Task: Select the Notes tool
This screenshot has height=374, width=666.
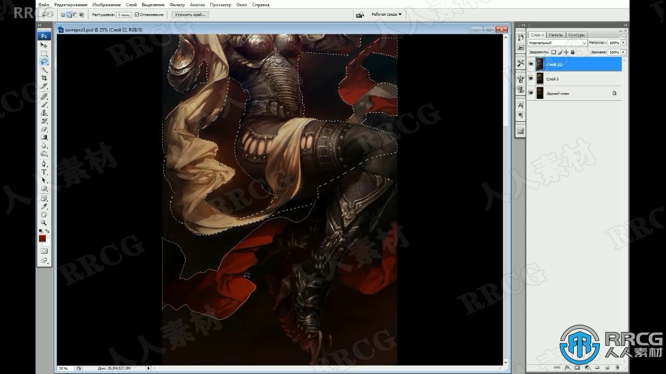Action: (44, 198)
